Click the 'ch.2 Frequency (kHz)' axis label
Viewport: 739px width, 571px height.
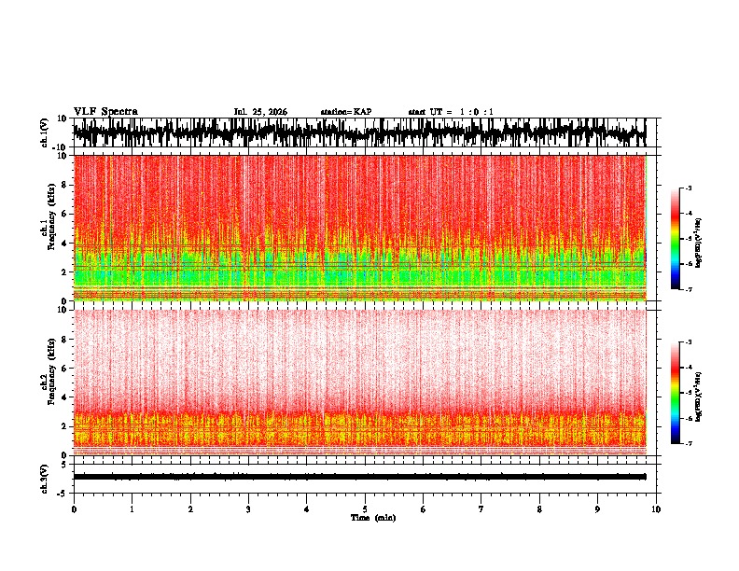[48, 371]
